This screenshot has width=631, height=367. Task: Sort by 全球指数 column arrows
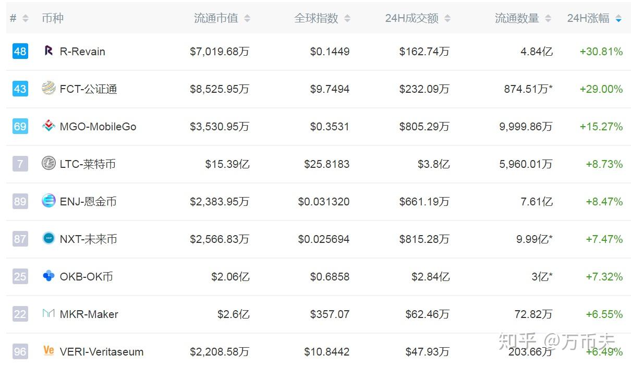[347, 18]
